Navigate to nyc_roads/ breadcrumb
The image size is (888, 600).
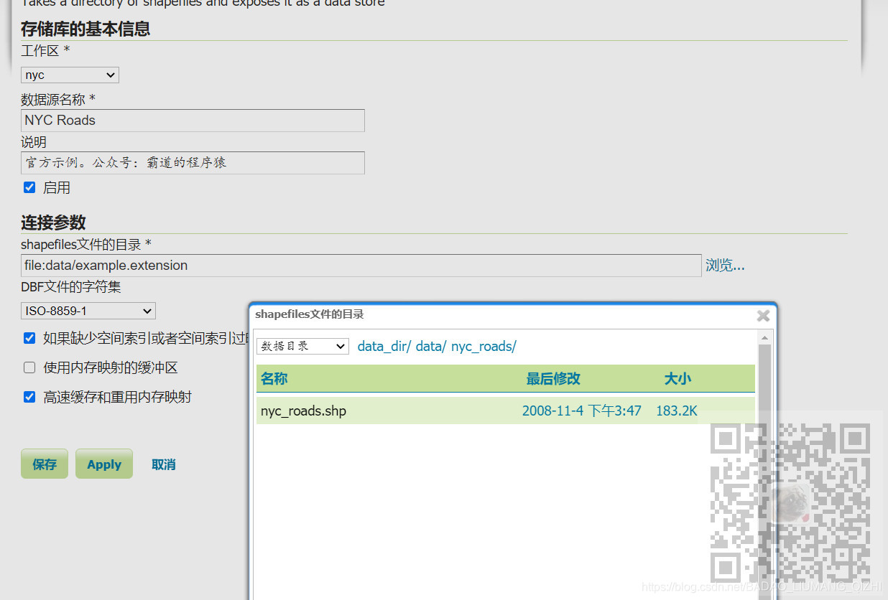[x=484, y=347]
